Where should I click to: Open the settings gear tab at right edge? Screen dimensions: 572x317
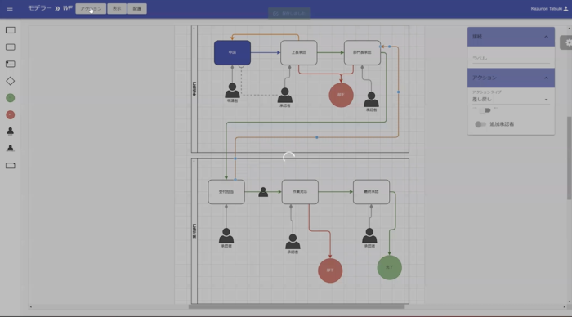click(x=567, y=42)
